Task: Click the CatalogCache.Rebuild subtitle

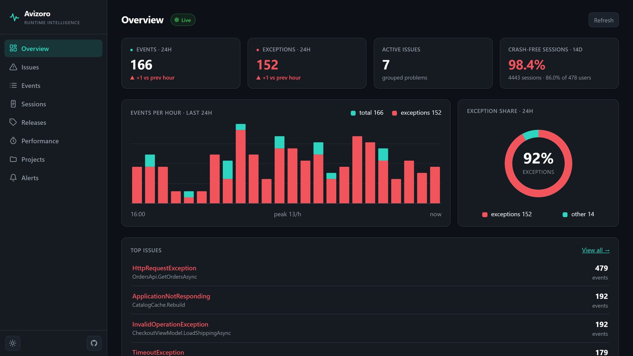Action: (x=159, y=305)
